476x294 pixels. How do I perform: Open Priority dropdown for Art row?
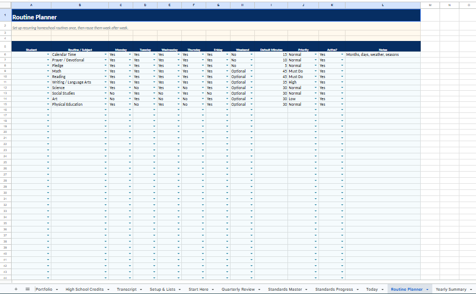click(316, 99)
